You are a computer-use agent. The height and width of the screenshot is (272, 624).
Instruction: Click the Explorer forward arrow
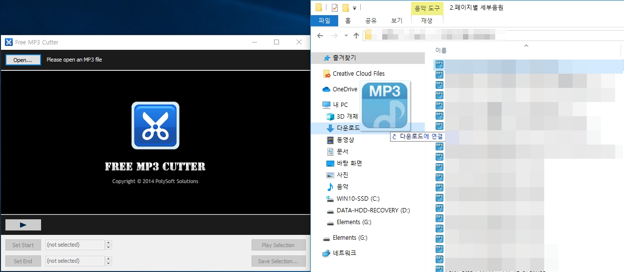coord(335,36)
